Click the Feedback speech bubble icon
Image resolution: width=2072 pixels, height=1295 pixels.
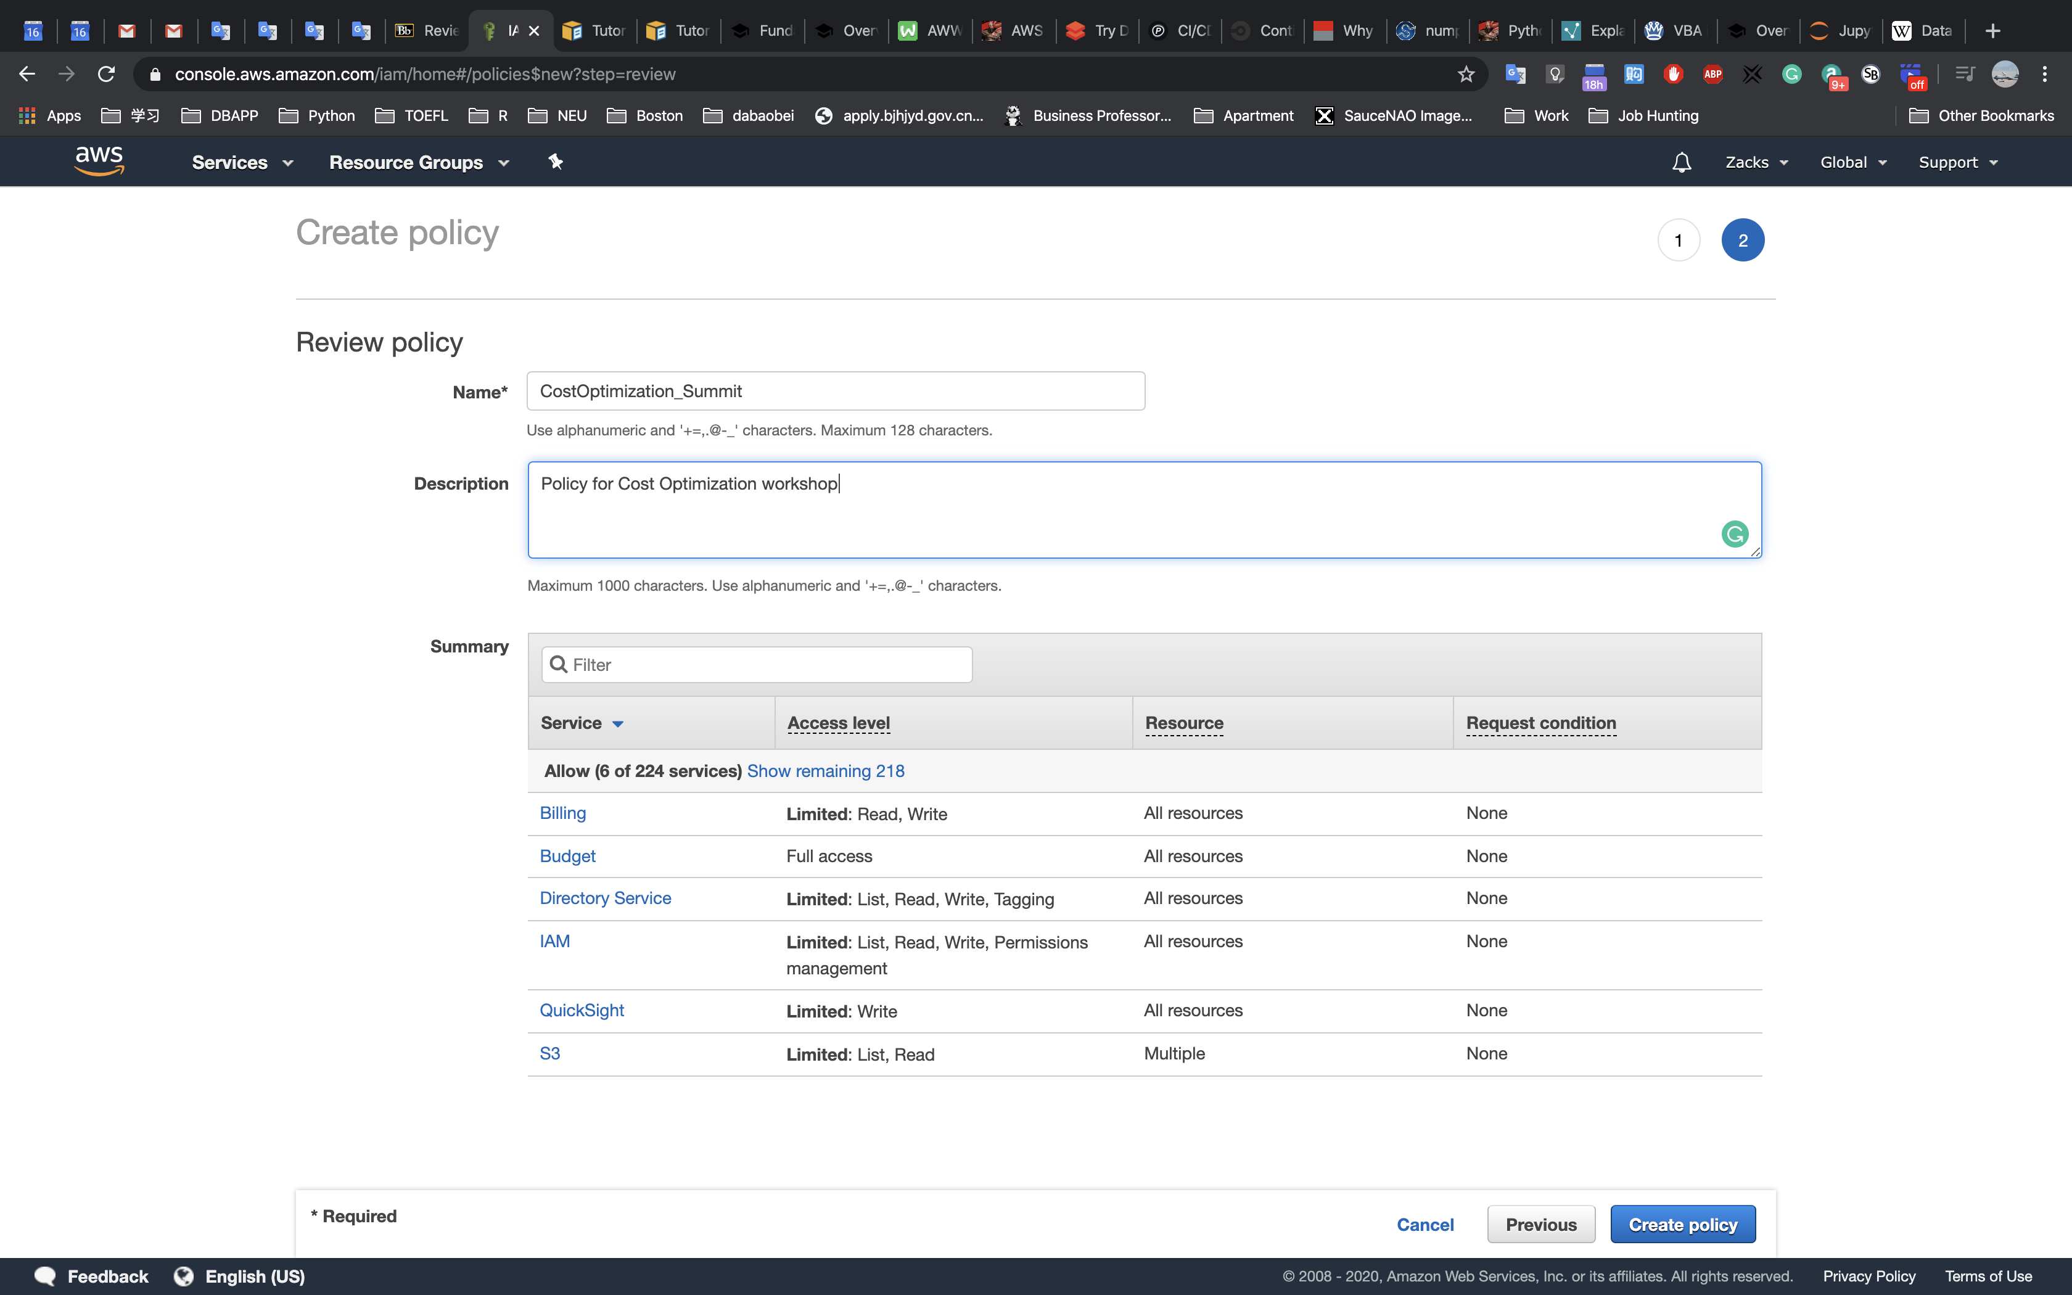pos(44,1276)
